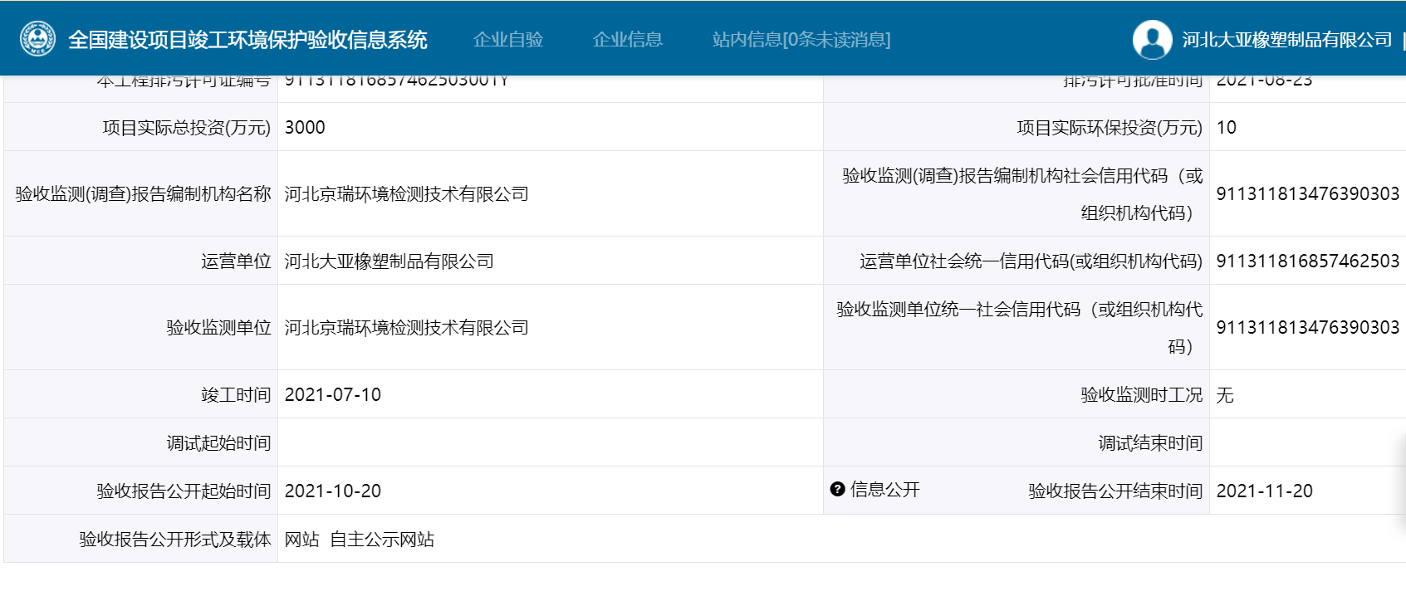The width and height of the screenshot is (1406, 596).
Task: Click the 验收监测时工况 label
Action: click(1142, 394)
